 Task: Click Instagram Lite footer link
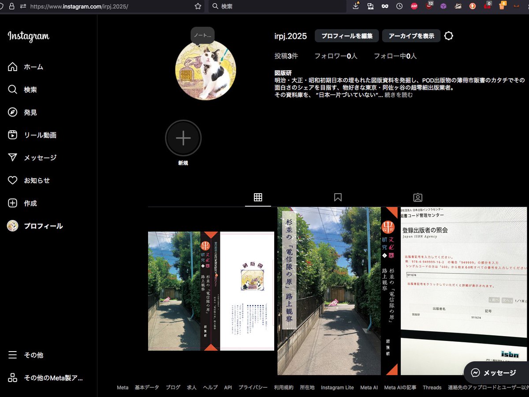(x=337, y=388)
